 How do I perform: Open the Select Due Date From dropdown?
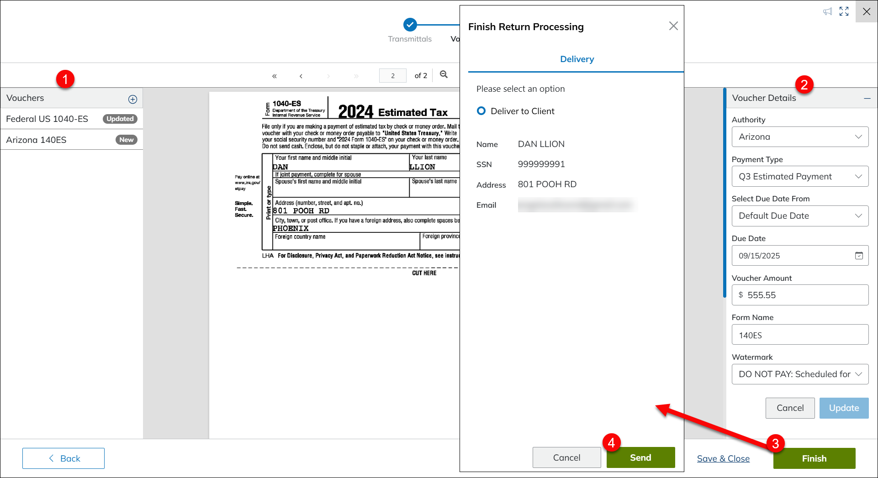point(800,216)
